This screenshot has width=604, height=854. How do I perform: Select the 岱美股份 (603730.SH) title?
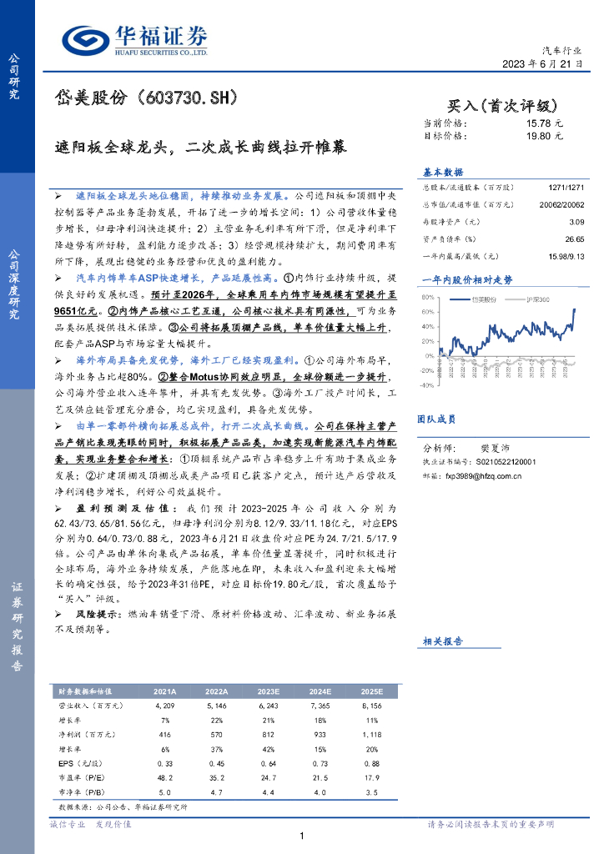147,98
